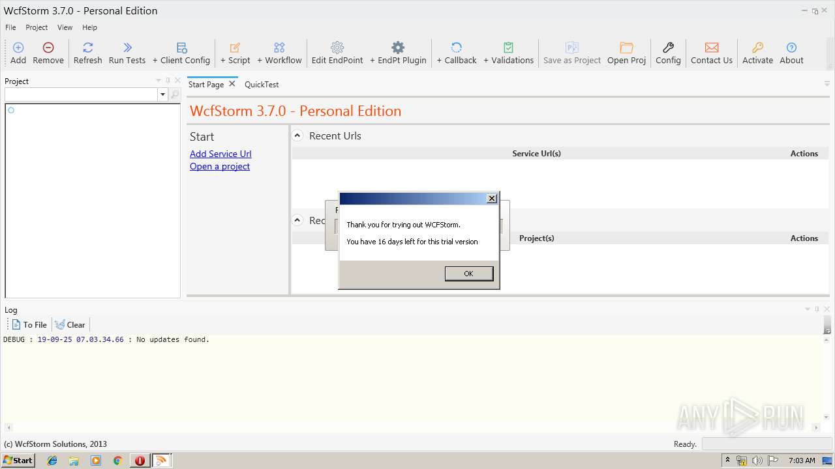Collapse the second Recent section chevron
Viewport: 835px width, 469px height.
click(x=297, y=220)
